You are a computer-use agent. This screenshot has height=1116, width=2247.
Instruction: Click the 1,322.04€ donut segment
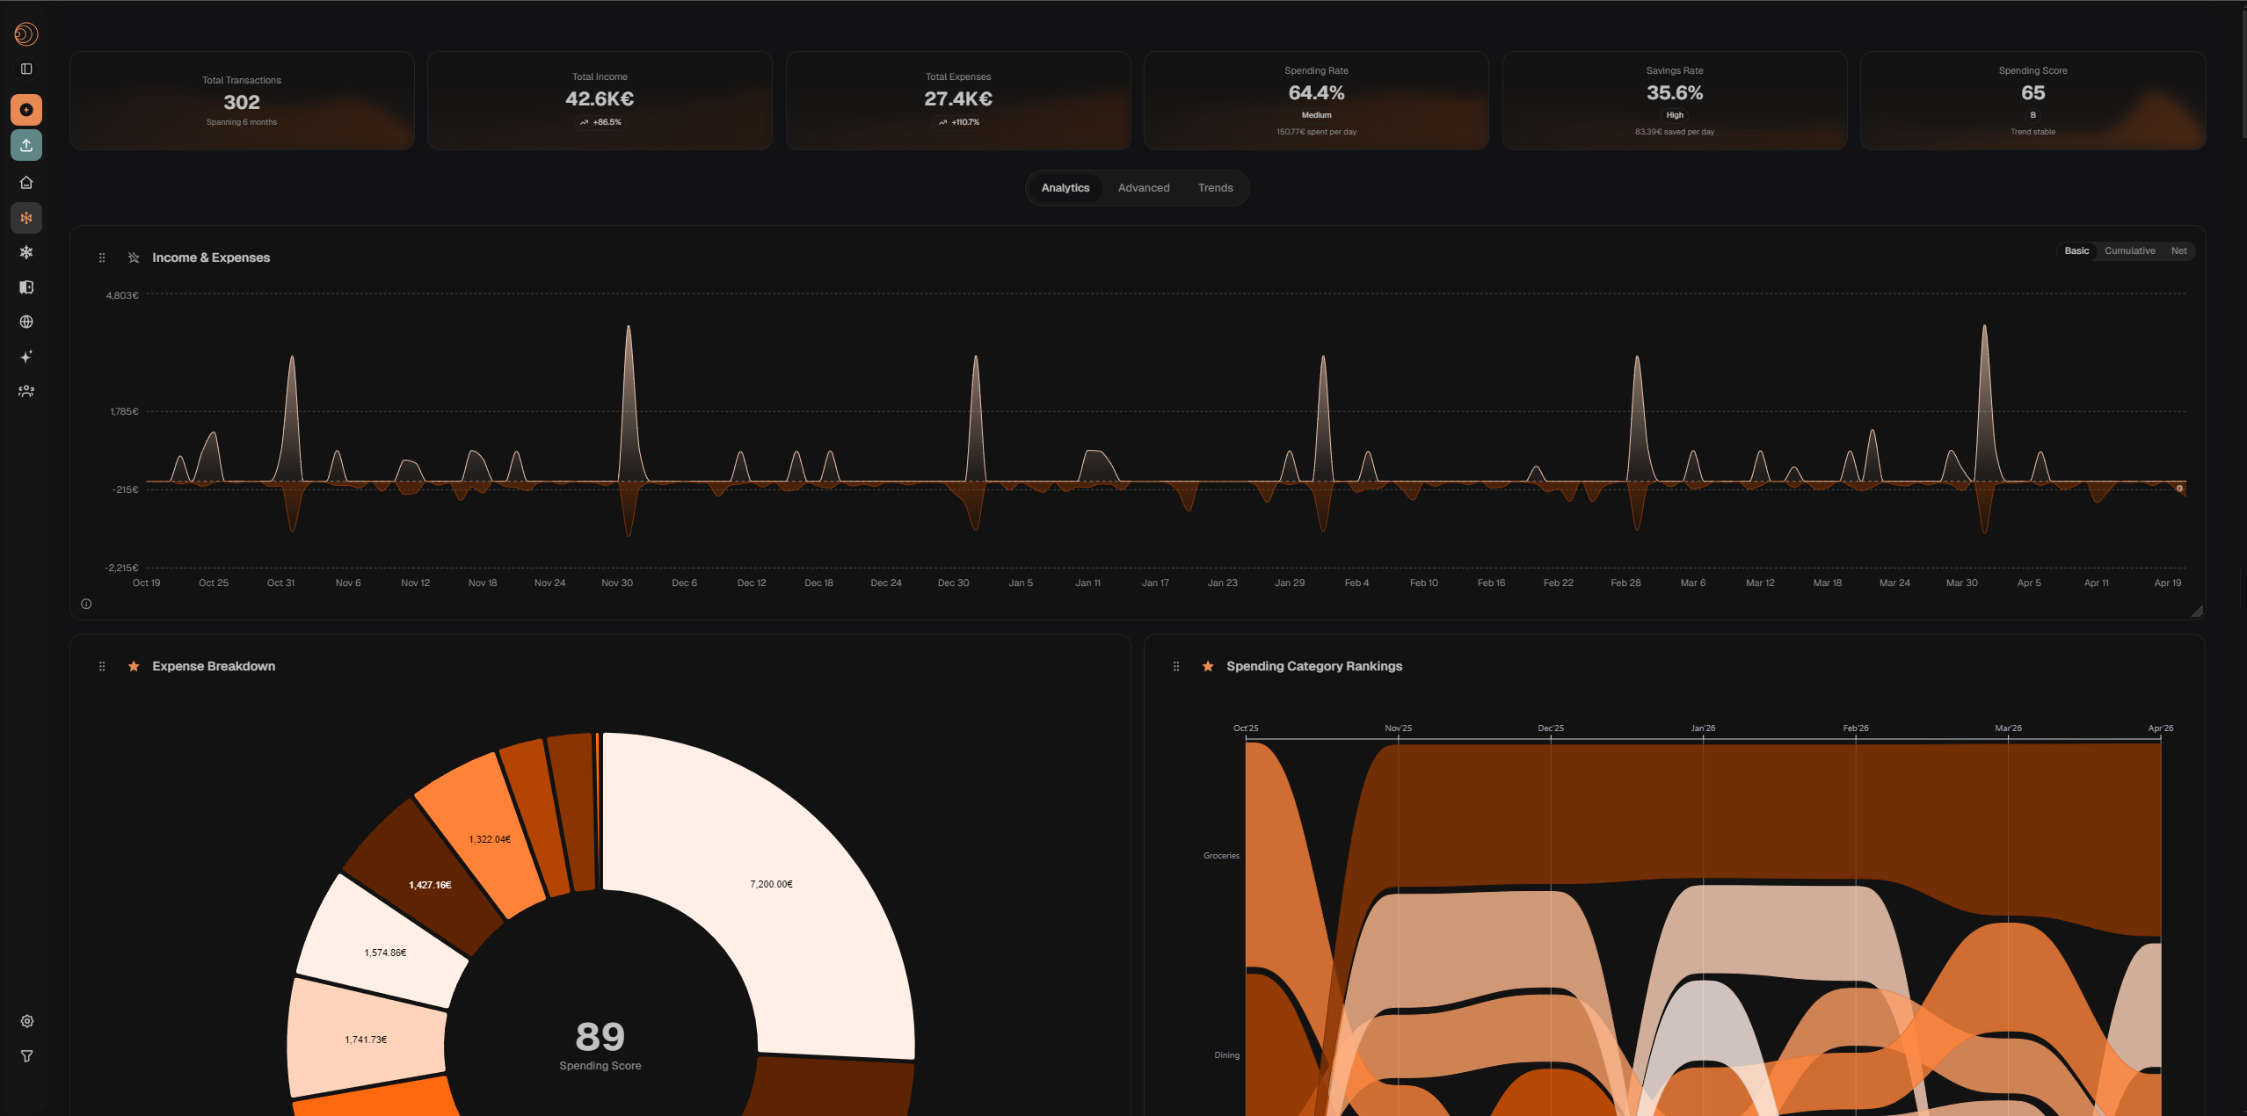pyautogui.click(x=490, y=839)
